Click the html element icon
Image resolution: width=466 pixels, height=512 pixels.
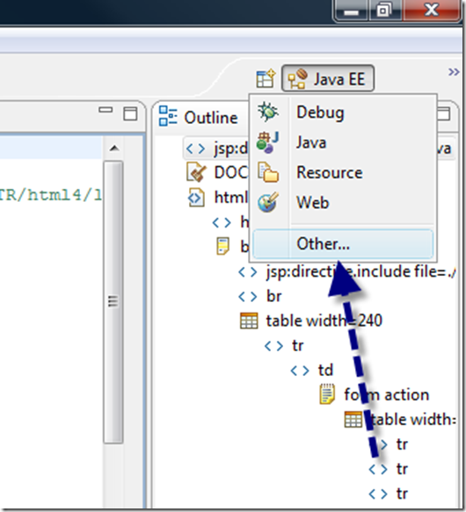point(196,198)
